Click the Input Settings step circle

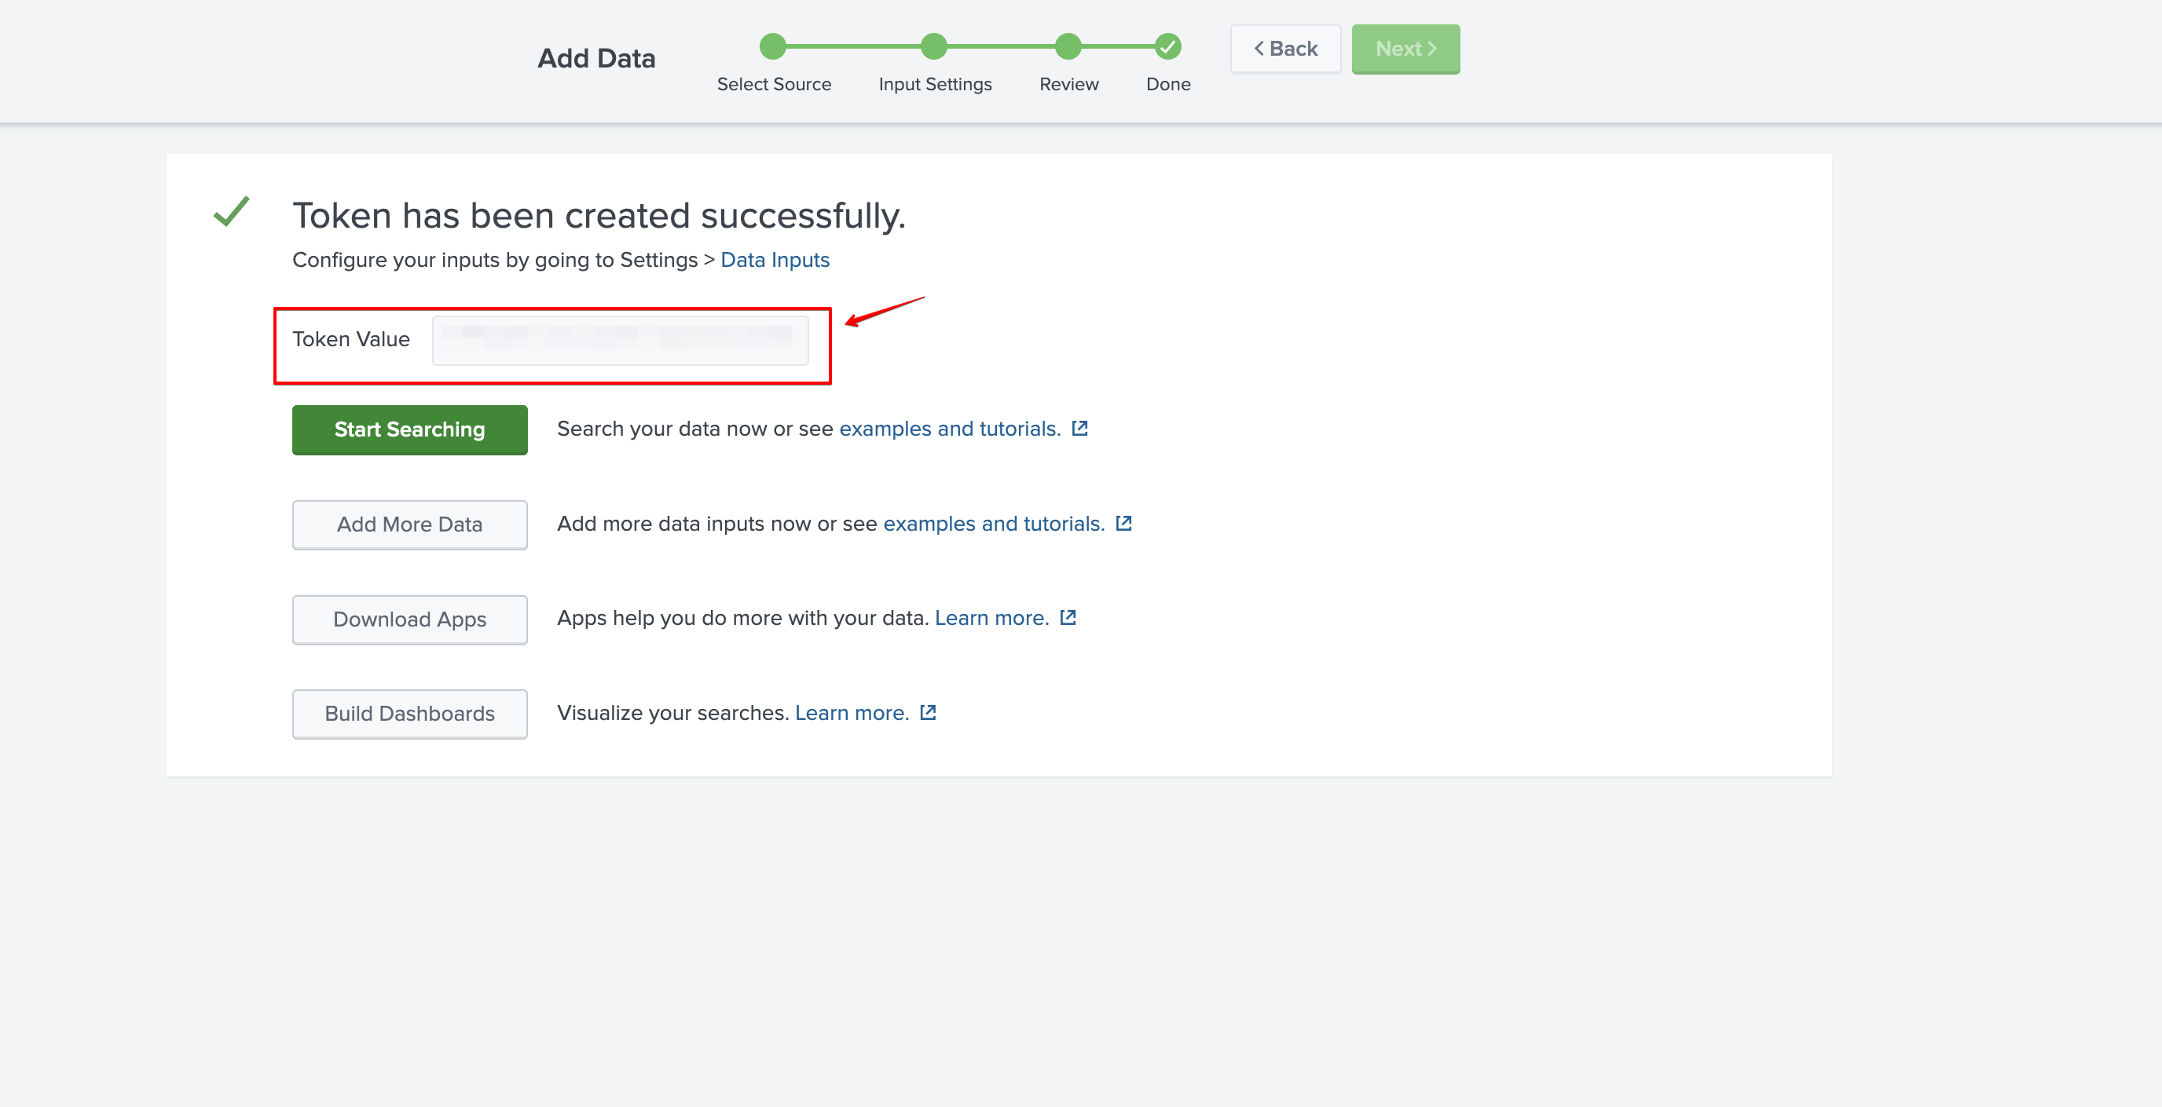tap(933, 47)
